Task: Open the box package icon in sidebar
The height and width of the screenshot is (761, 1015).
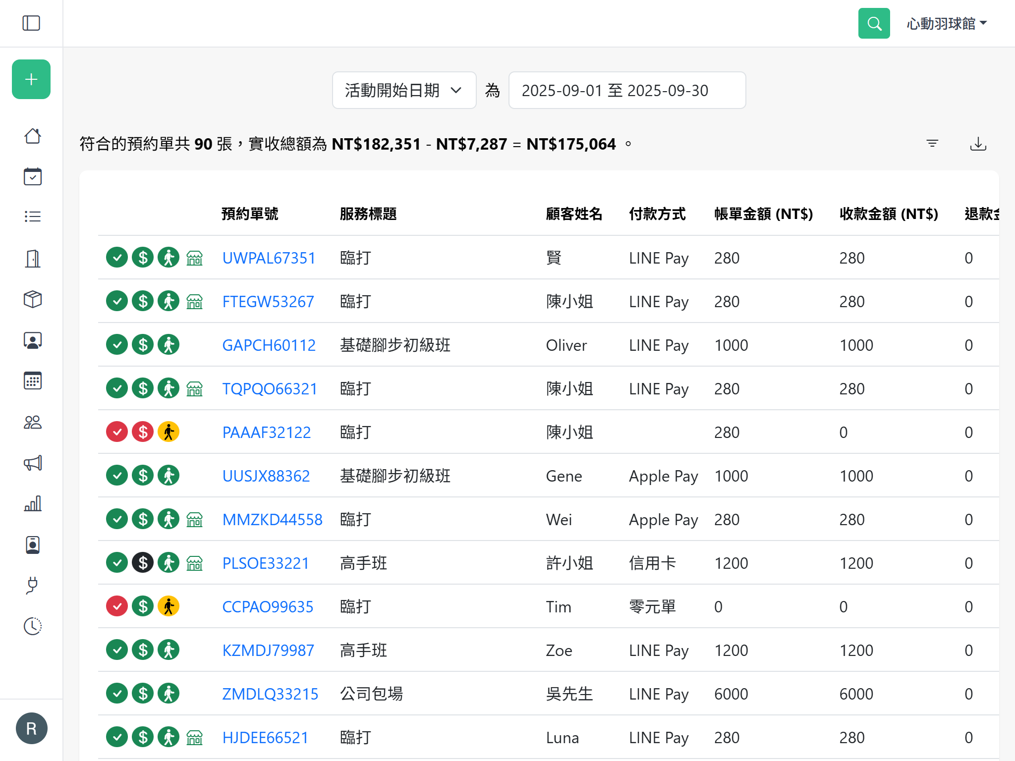Action: [33, 299]
